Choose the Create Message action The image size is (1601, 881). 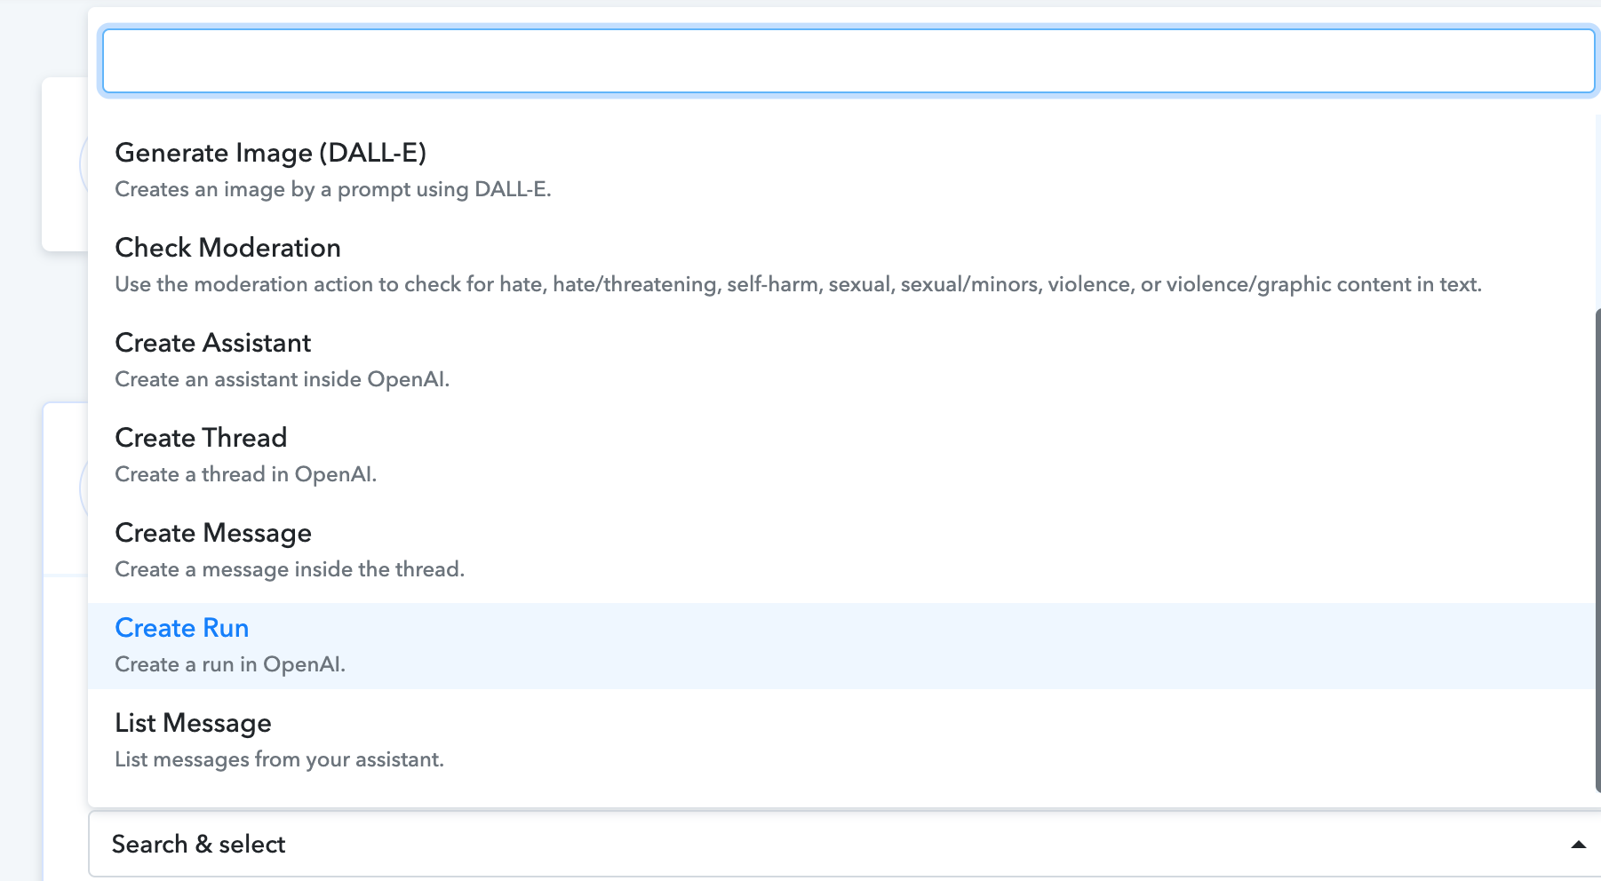[841, 550]
